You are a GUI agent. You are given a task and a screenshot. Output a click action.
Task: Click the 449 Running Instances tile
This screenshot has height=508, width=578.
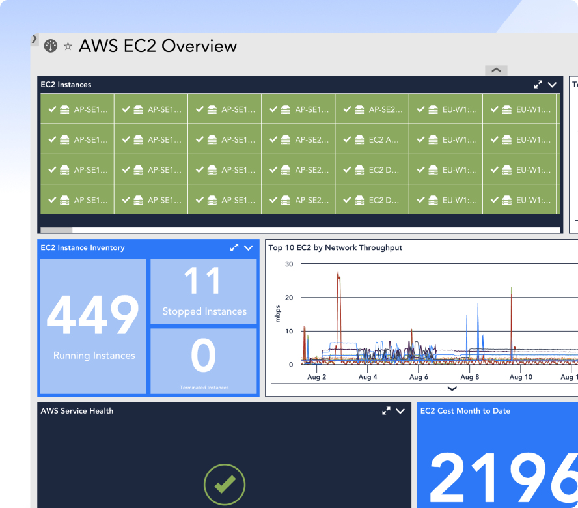pyautogui.click(x=93, y=326)
